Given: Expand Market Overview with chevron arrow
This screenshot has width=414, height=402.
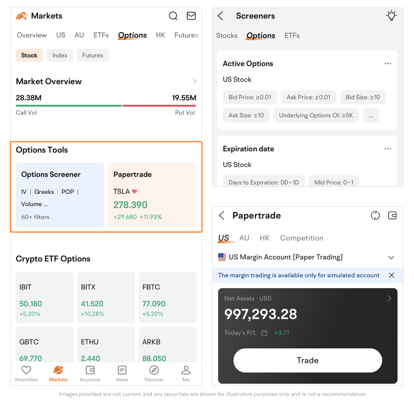Looking at the screenshot, I should pyautogui.click(x=195, y=82).
